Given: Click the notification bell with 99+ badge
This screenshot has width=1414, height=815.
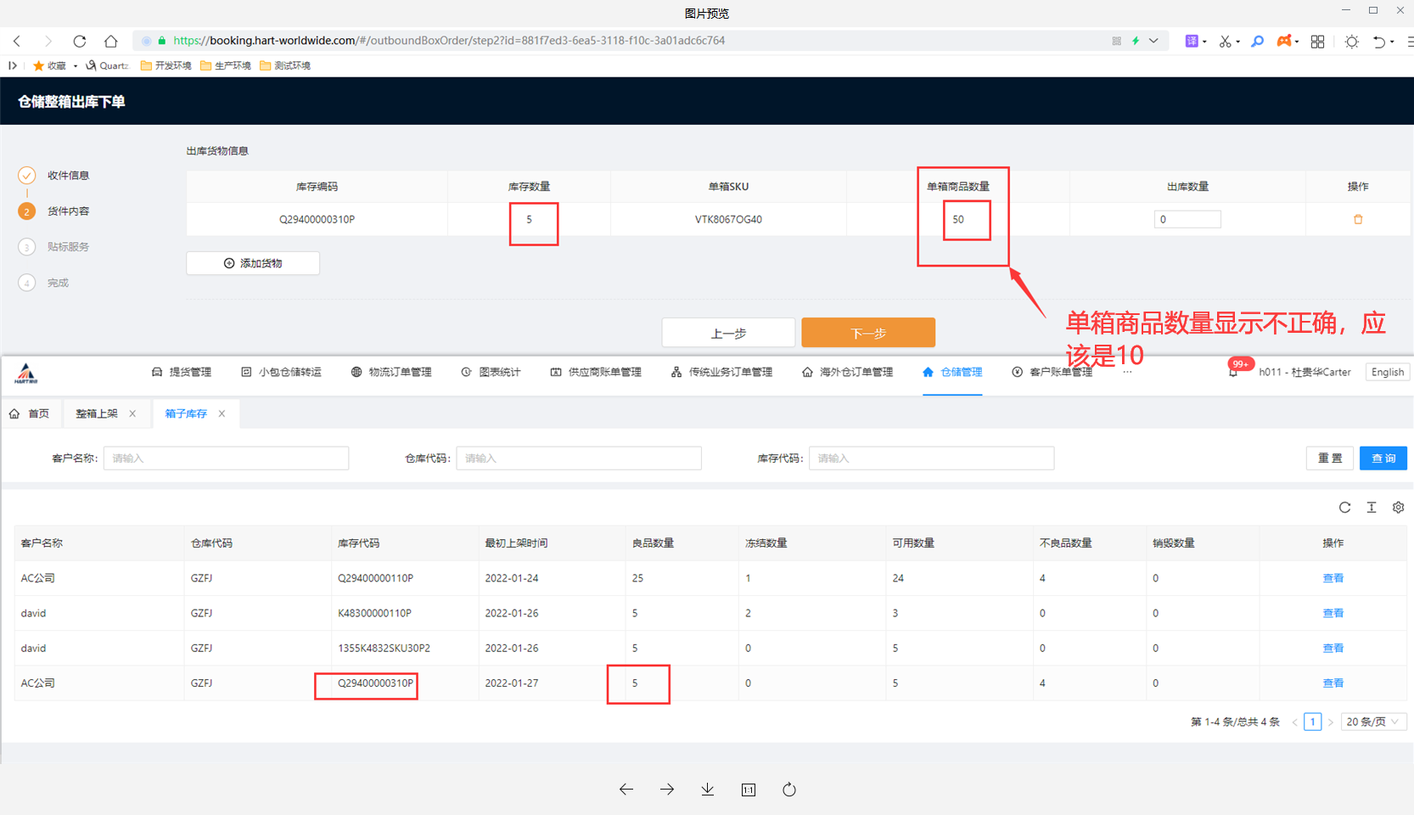Looking at the screenshot, I should click(x=1233, y=372).
